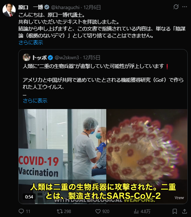
Task: Click the 12月6日 post date
Action: click(92, 7)
